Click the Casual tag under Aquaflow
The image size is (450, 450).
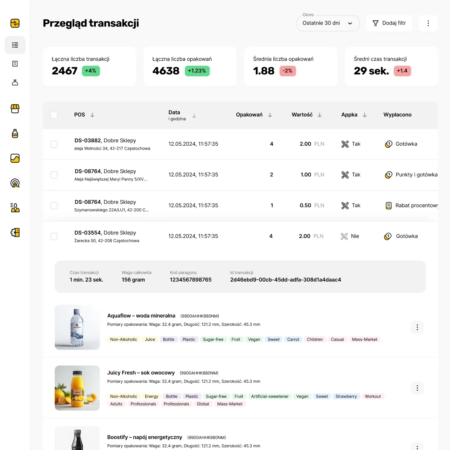pyautogui.click(x=337, y=339)
